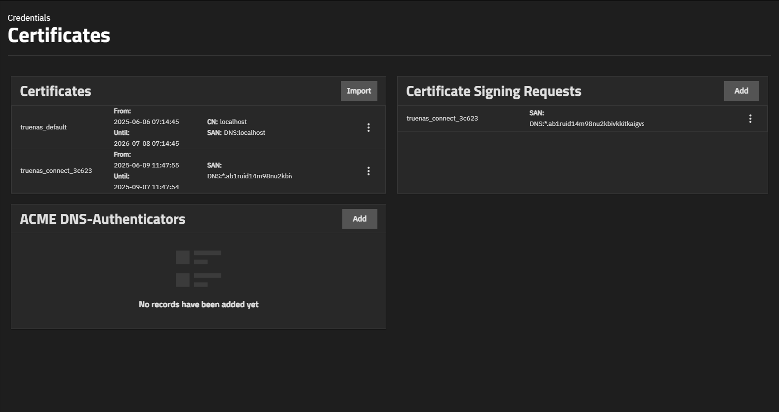Click the truncated SAN value of the signing request
The image size is (779, 412).
[586, 124]
